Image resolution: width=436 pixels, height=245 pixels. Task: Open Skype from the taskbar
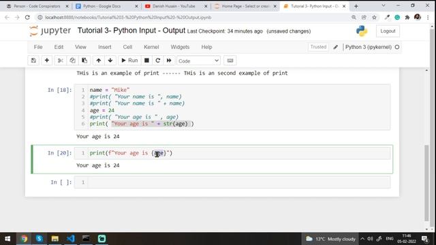40,239
